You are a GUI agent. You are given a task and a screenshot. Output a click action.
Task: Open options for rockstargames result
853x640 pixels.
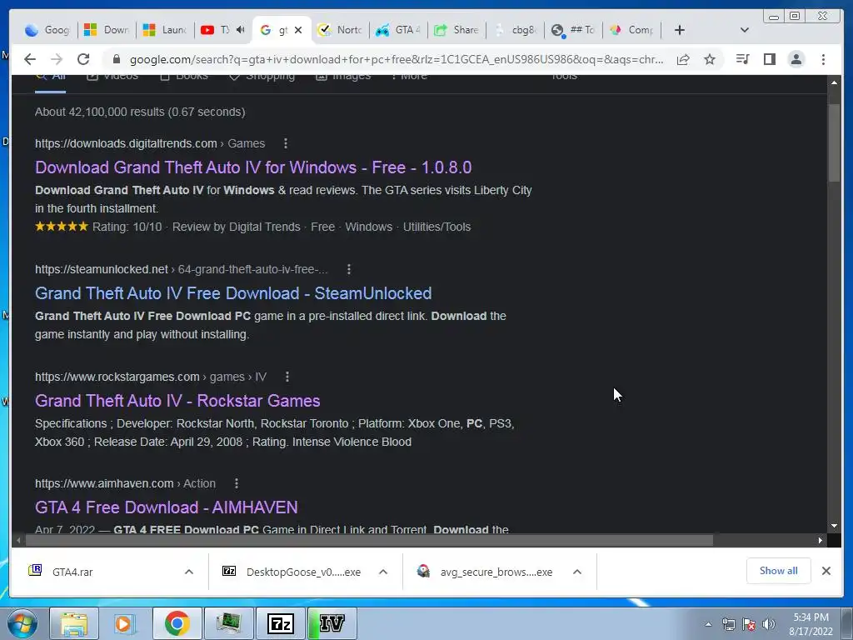287,377
